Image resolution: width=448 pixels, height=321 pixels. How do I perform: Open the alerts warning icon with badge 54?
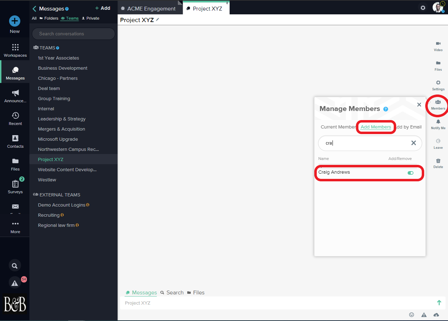(x=15, y=283)
